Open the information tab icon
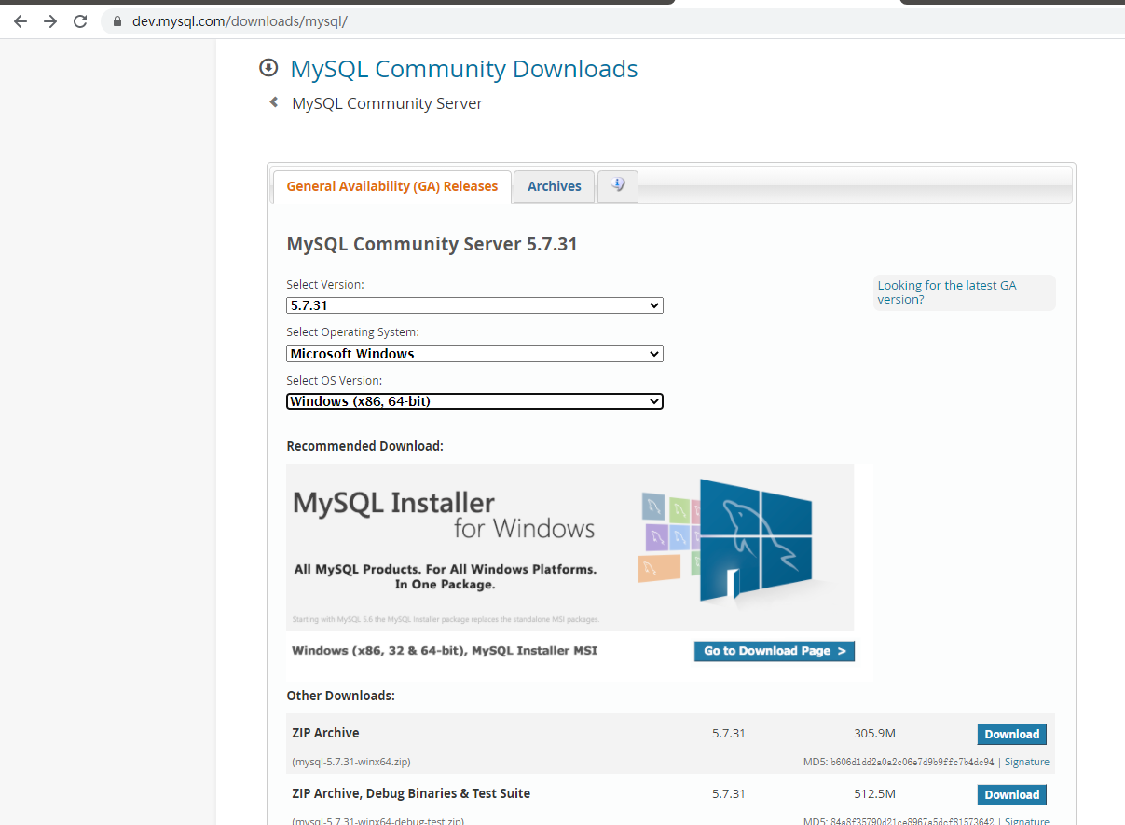Screen dimensions: 1125x825 [618, 185]
